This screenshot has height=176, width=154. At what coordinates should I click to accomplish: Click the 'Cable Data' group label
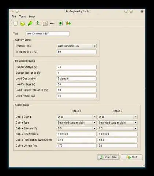(x=22, y=105)
